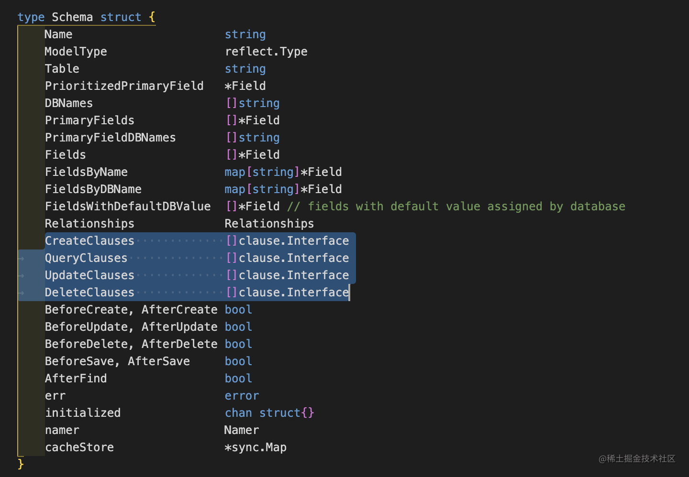
Task: Click the FieldsWithDefaultDBValue field name
Action: point(127,206)
